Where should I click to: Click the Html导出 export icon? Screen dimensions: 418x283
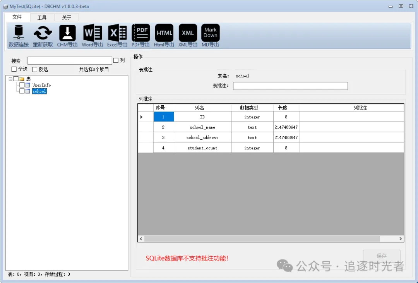click(164, 36)
